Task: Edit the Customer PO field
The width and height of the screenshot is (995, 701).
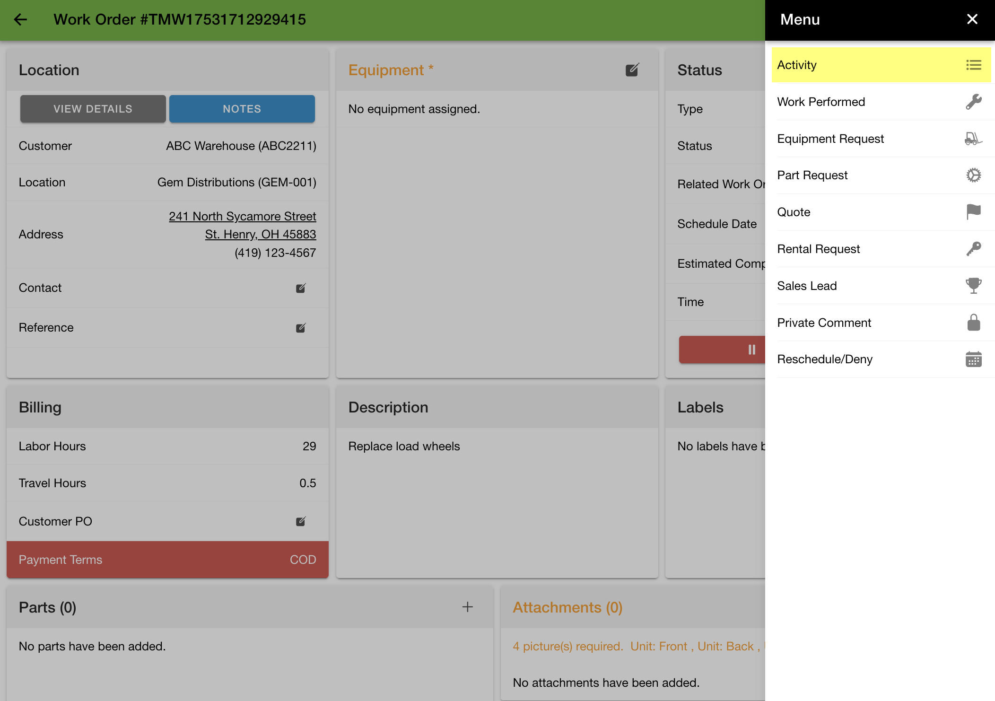Action: [x=301, y=521]
